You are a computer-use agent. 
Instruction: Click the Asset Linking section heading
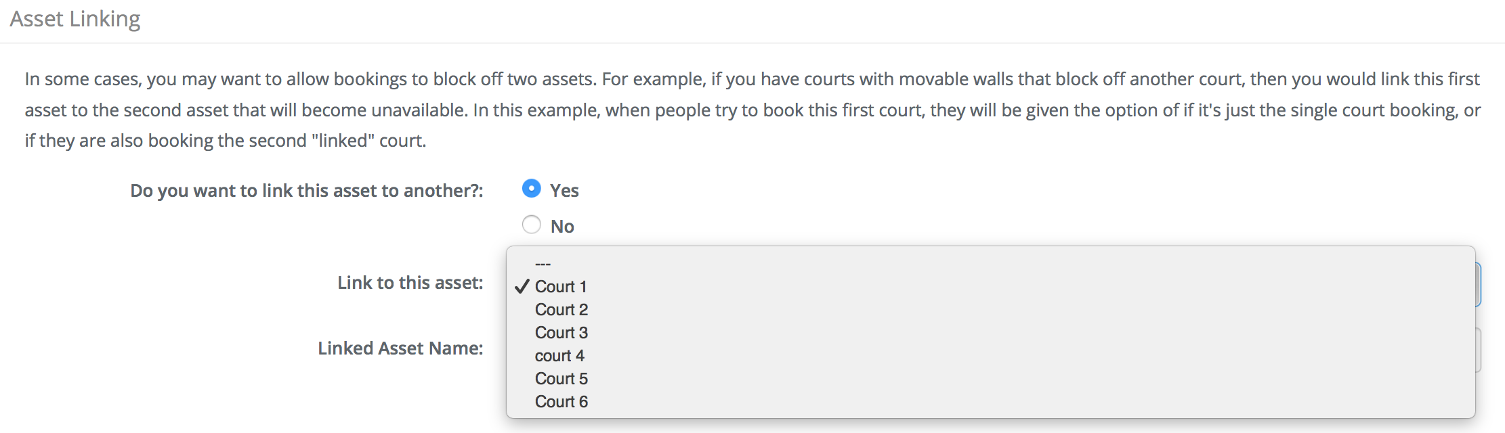point(75,19)
